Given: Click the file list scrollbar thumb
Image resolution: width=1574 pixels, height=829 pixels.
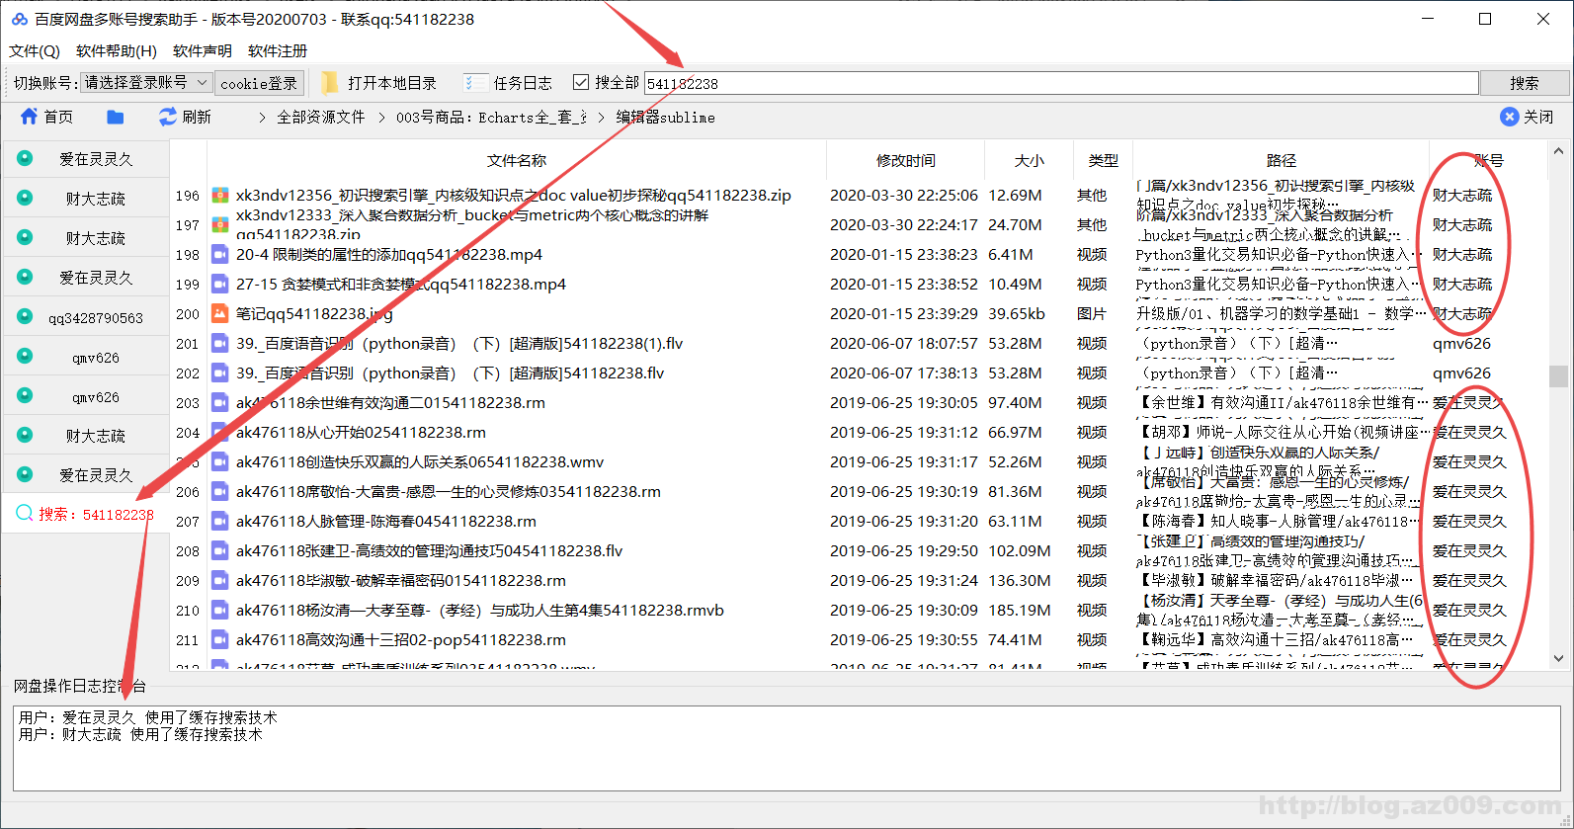Looking at the screenshot, I should 1558,376.
